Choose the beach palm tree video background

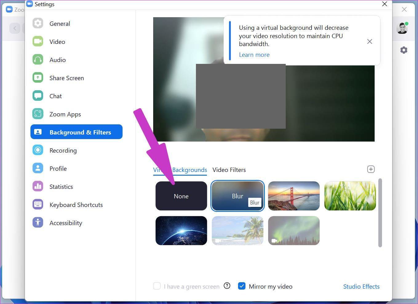tap(237, 231)
